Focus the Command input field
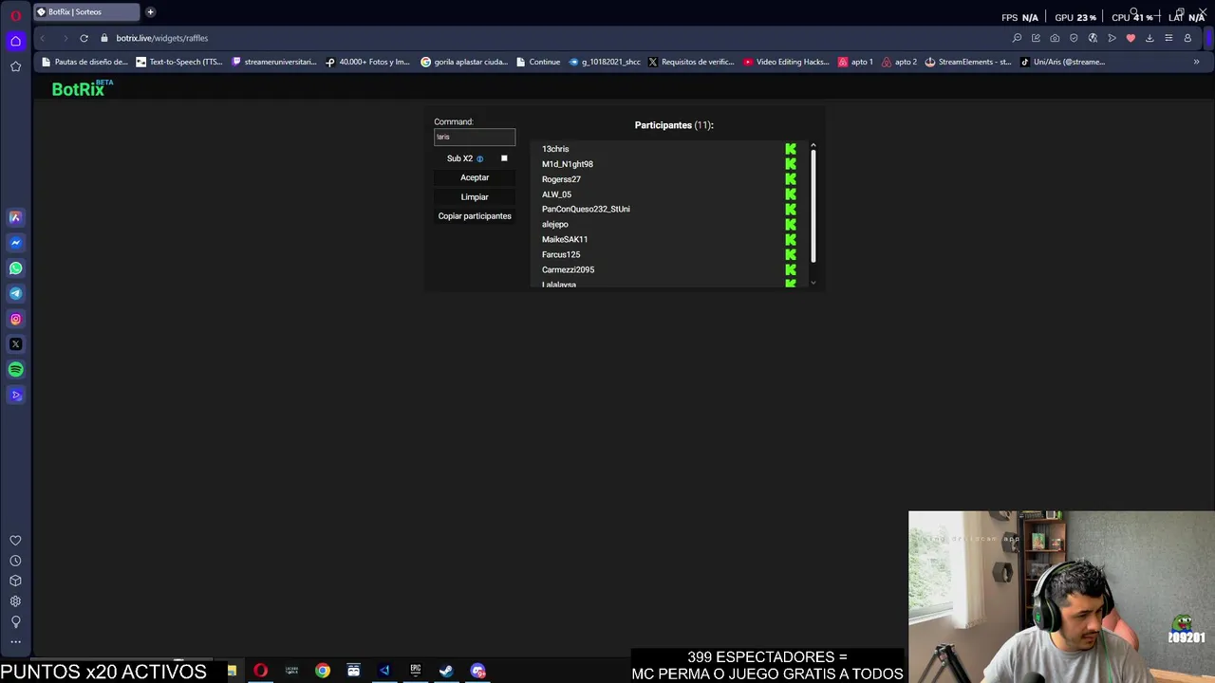This screenshot has width=1215, height=683. point(475,137)
